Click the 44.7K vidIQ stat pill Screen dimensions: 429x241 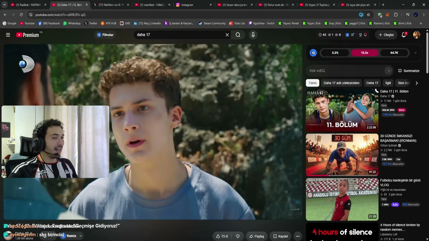pyautogui.click(x=394, y=53)
